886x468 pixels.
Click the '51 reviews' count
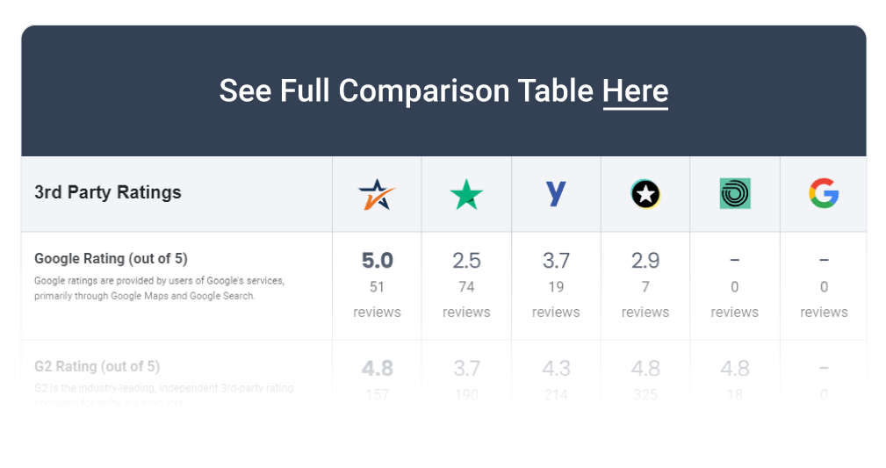pyautogui.click(x=377, y=299)
